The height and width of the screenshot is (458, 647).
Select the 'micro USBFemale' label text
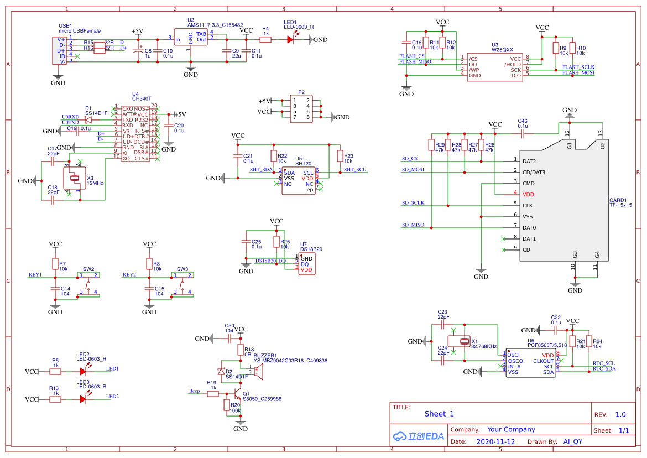(80, 31)
